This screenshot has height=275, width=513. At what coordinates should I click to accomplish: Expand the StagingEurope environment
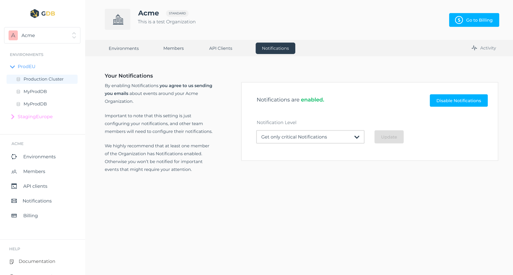pos(13,117)
